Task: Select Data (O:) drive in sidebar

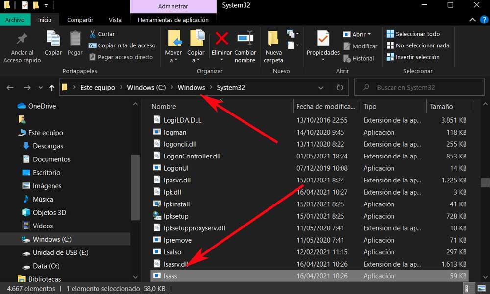Action: [x=41, y=266]
